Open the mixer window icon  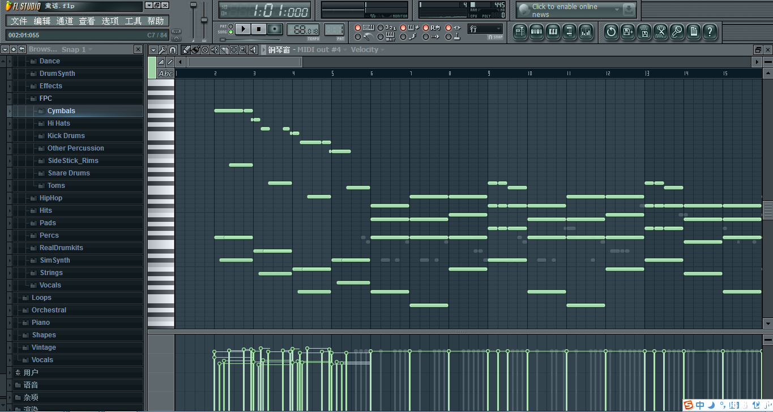click(586, 31)
